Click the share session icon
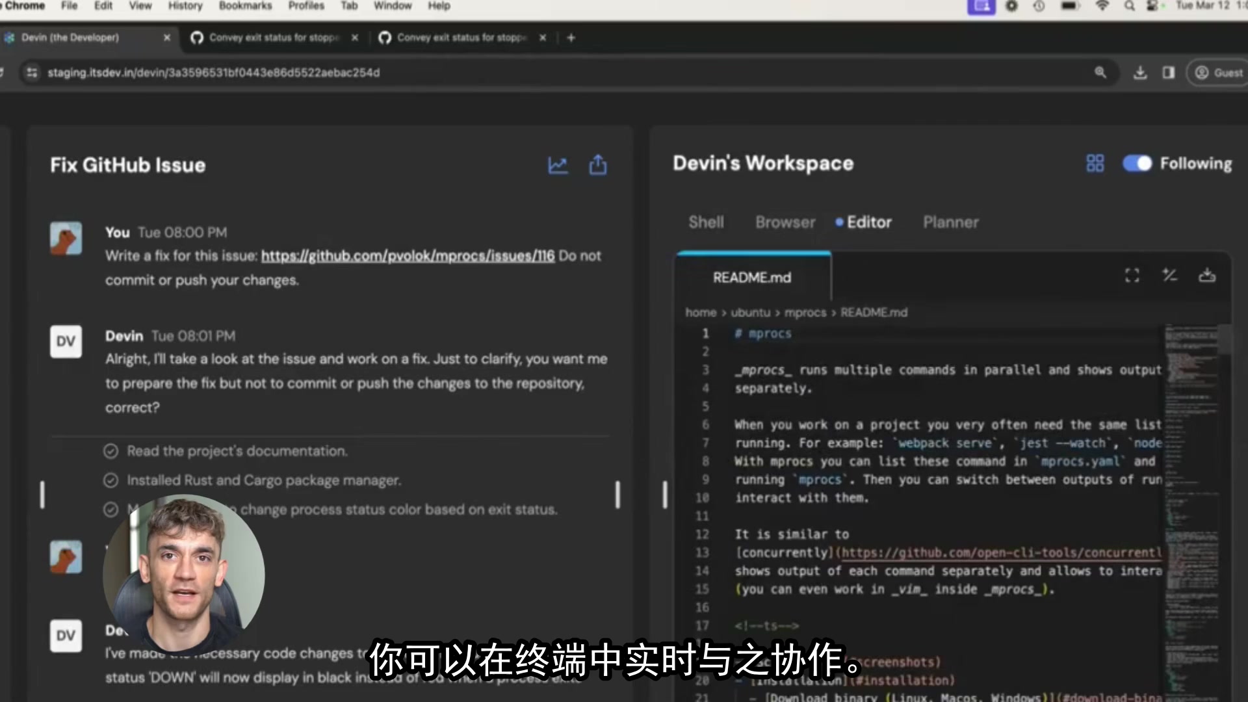The width and height of the screenshot is (1248, 702). click(597, 165)
